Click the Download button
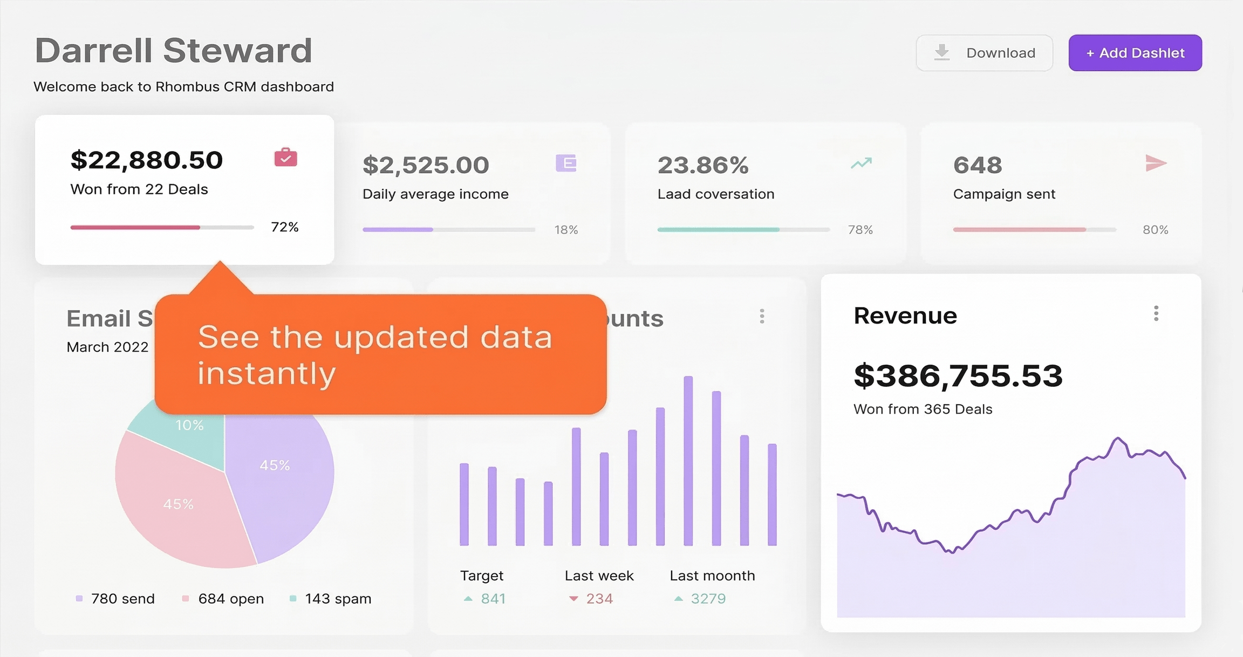The width and height of the screenshot is (1243, 657). click(x=984, y=52)
